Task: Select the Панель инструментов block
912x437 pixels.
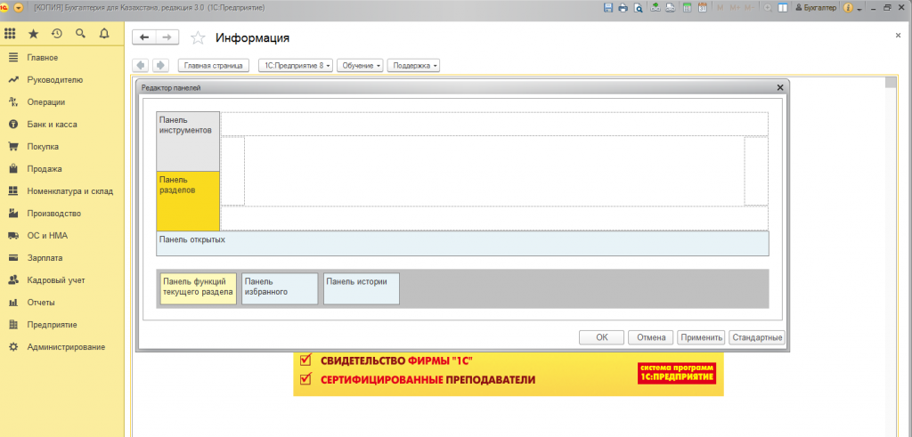Action: (188, 142)
